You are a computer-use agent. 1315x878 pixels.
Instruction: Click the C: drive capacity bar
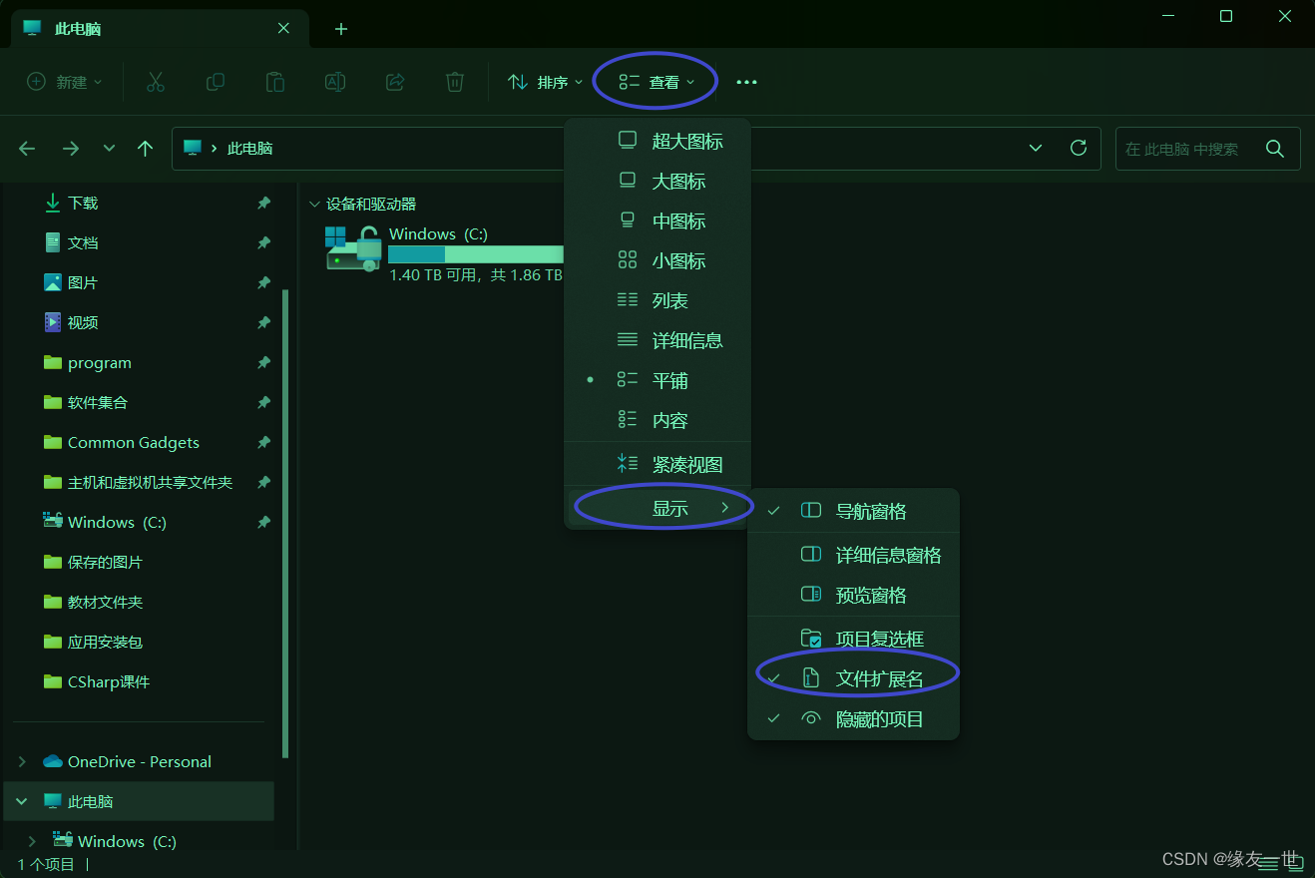476,254
